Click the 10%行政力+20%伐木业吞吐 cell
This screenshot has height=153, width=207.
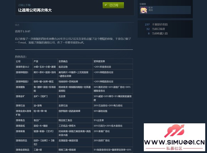pos(113,126)
